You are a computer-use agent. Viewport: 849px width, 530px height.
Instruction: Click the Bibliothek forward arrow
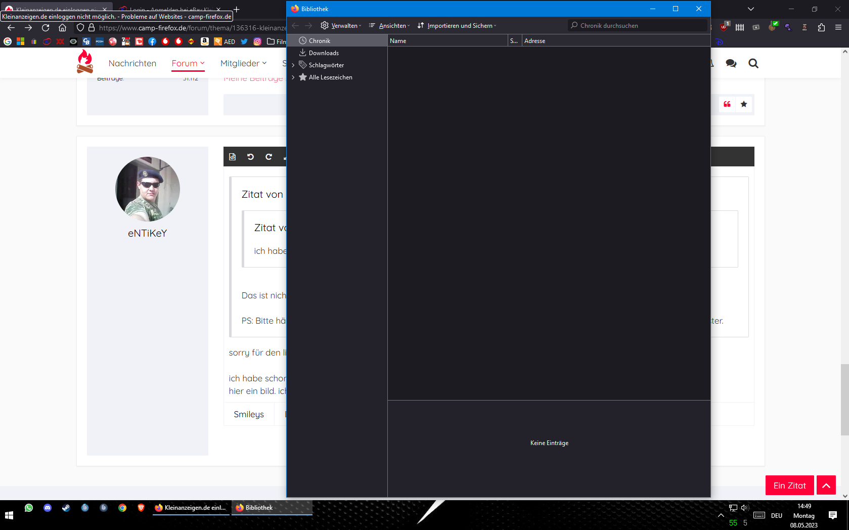point(308,26)
